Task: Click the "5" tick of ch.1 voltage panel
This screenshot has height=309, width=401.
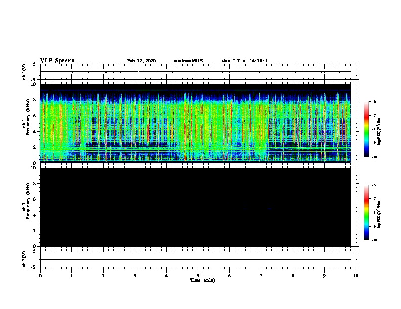Action: [x=35, y=64]
